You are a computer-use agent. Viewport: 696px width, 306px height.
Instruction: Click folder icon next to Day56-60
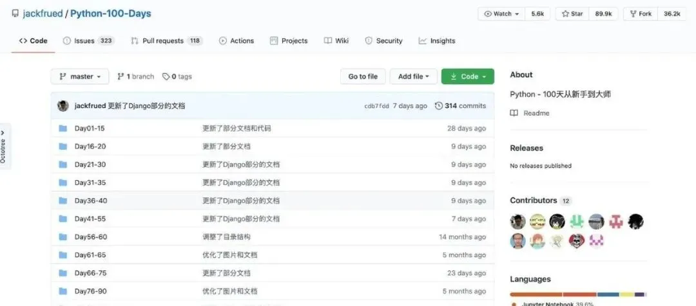63,237
